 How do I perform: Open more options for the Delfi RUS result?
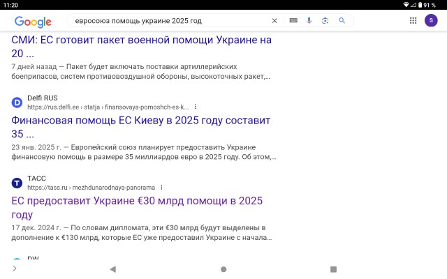196,107
